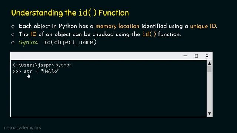Click the 'memory location' highlighted text
This screenshot has width=237, height=133.
[117, 26]
